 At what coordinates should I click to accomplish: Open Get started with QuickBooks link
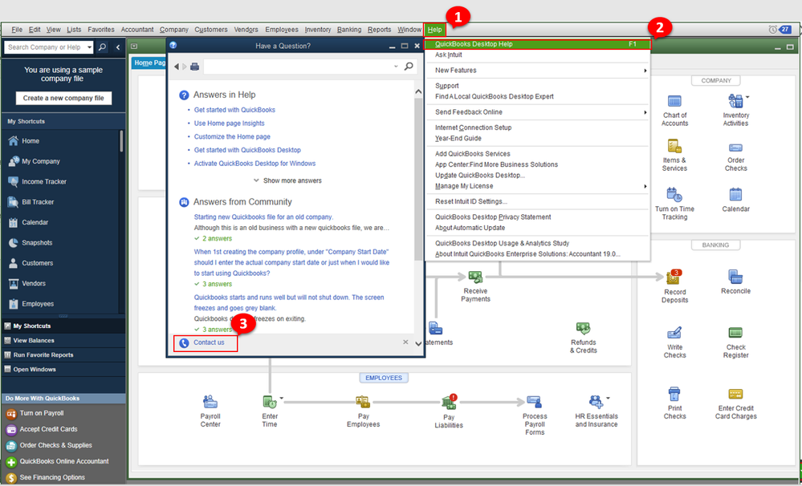point(234,110)
